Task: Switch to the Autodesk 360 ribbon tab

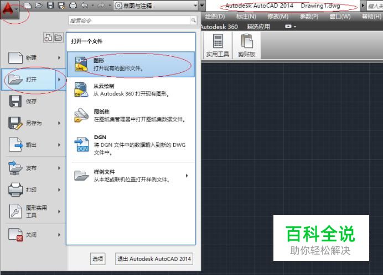Action: (219, 27)
